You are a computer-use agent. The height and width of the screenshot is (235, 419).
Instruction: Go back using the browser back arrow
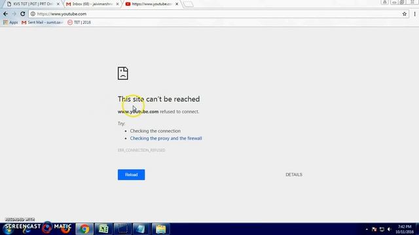pos(6,14)
